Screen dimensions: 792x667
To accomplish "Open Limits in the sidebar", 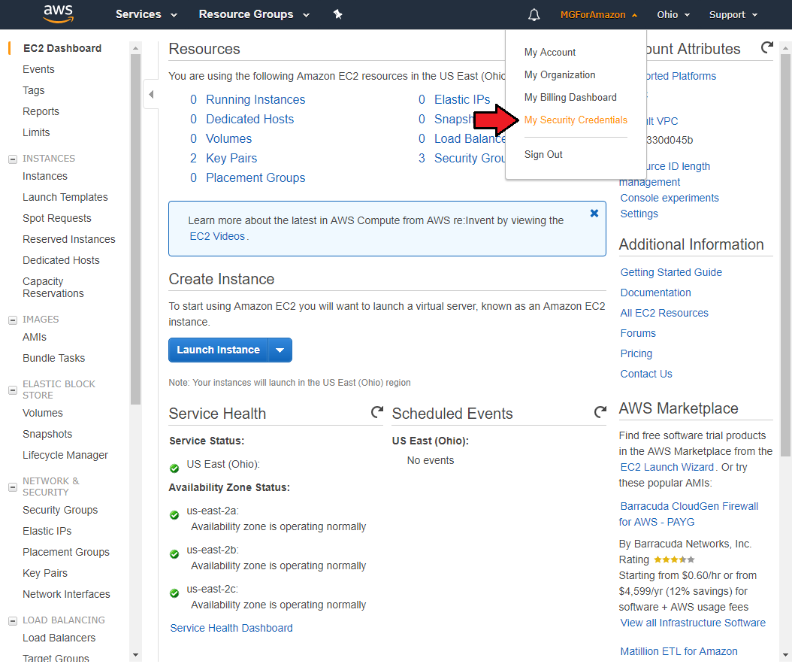I will (36, 132).
